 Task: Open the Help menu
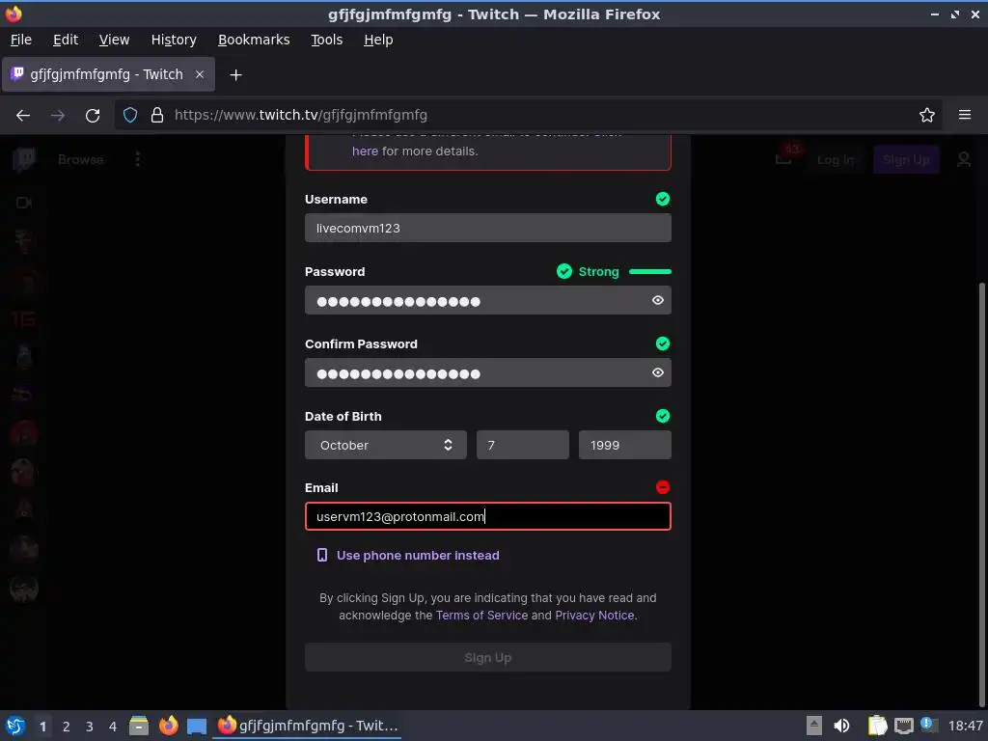point(378,40)
